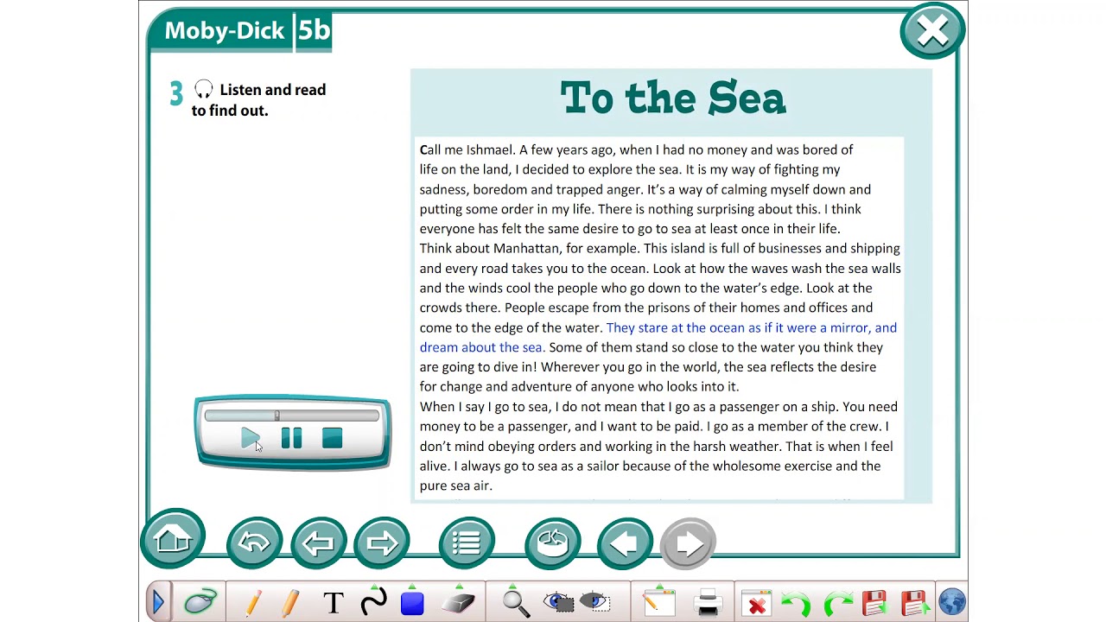
Task: Stop the audio playback
Action: 333,439
